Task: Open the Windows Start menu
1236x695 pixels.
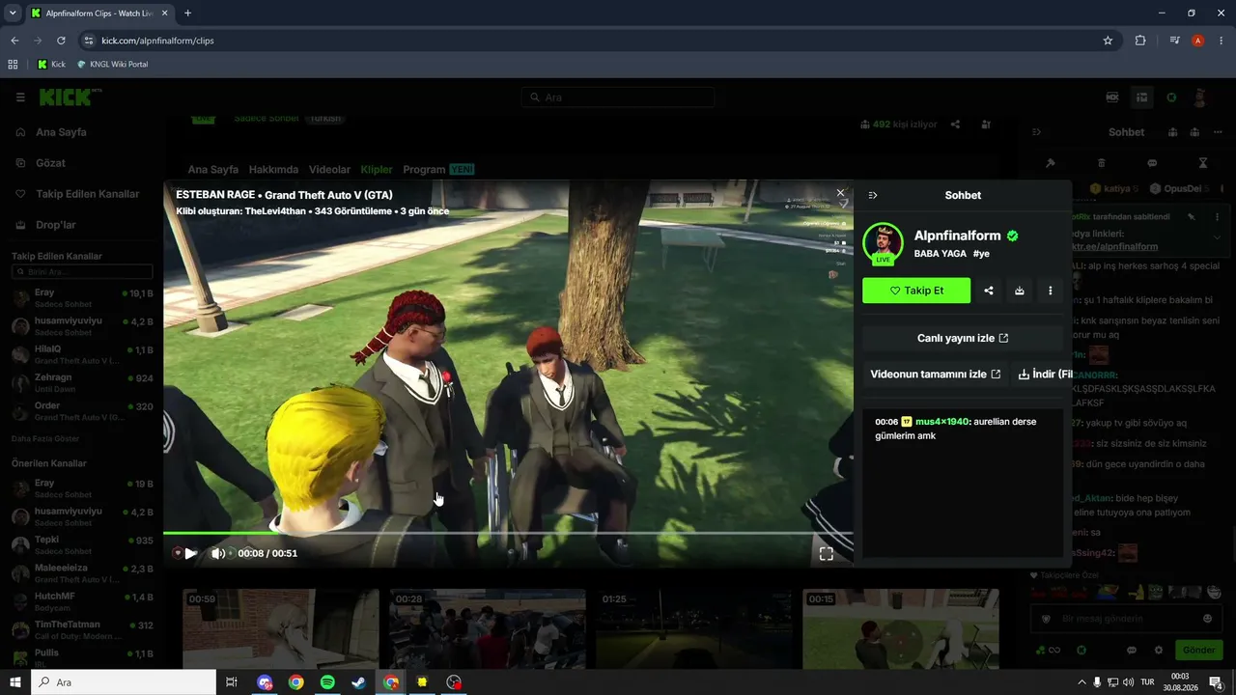Action: 15,682
